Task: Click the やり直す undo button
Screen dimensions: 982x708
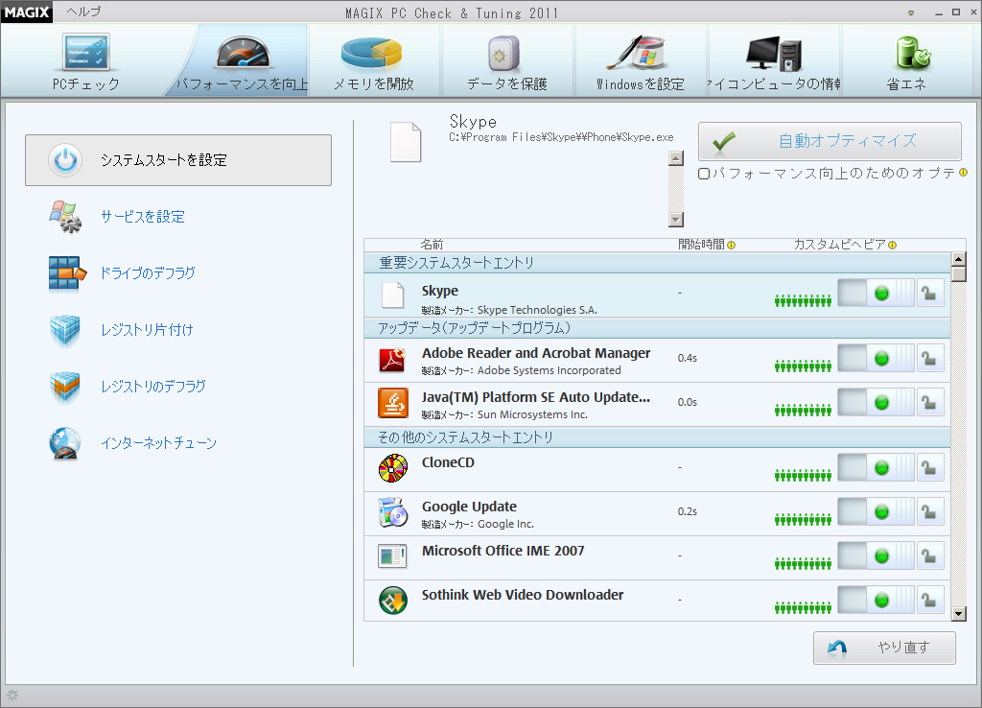Action: pos(884,648)
